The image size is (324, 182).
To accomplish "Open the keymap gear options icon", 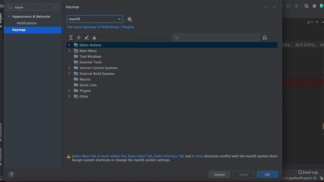I will coord(130,19).
